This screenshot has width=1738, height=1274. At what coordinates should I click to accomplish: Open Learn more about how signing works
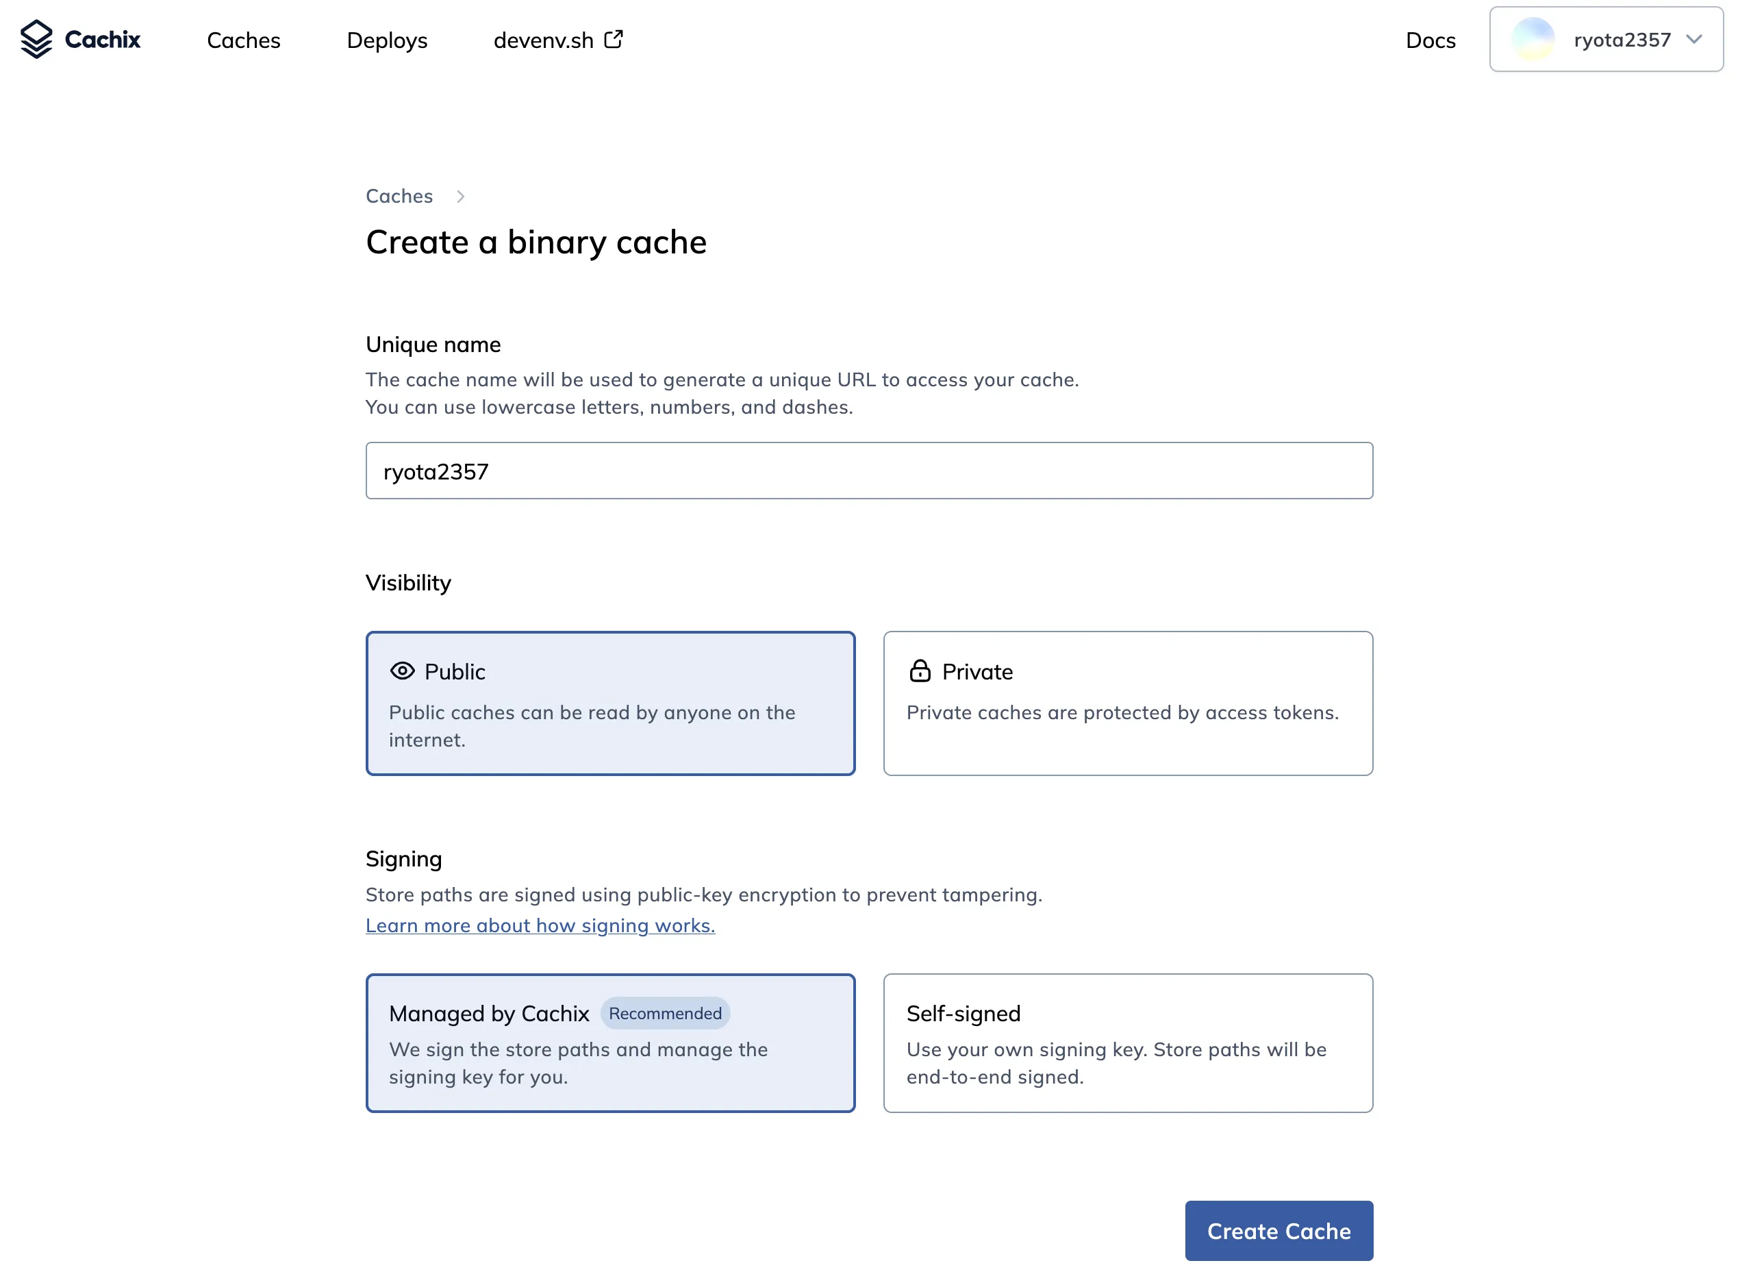point(540,925)
